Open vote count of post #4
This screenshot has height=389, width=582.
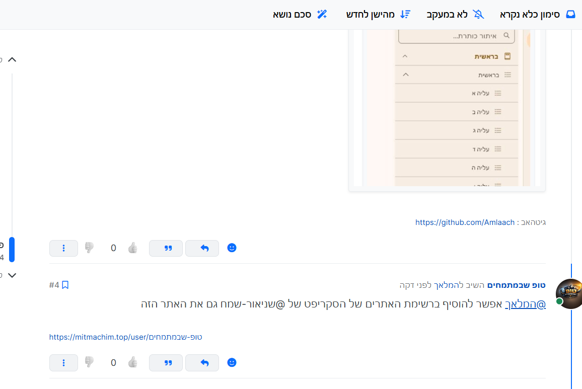point(114,363)
